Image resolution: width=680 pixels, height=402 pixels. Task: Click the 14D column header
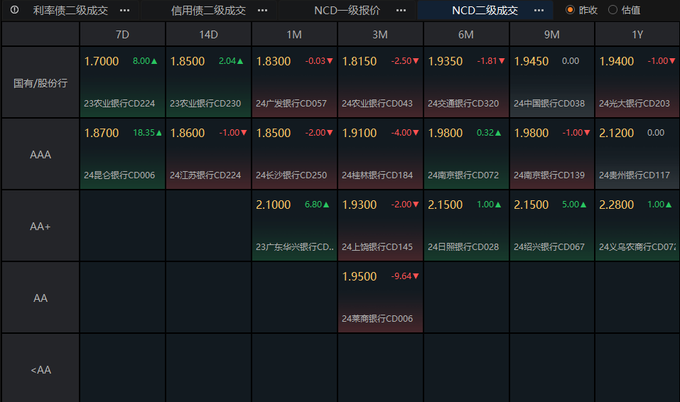(208, 34)
